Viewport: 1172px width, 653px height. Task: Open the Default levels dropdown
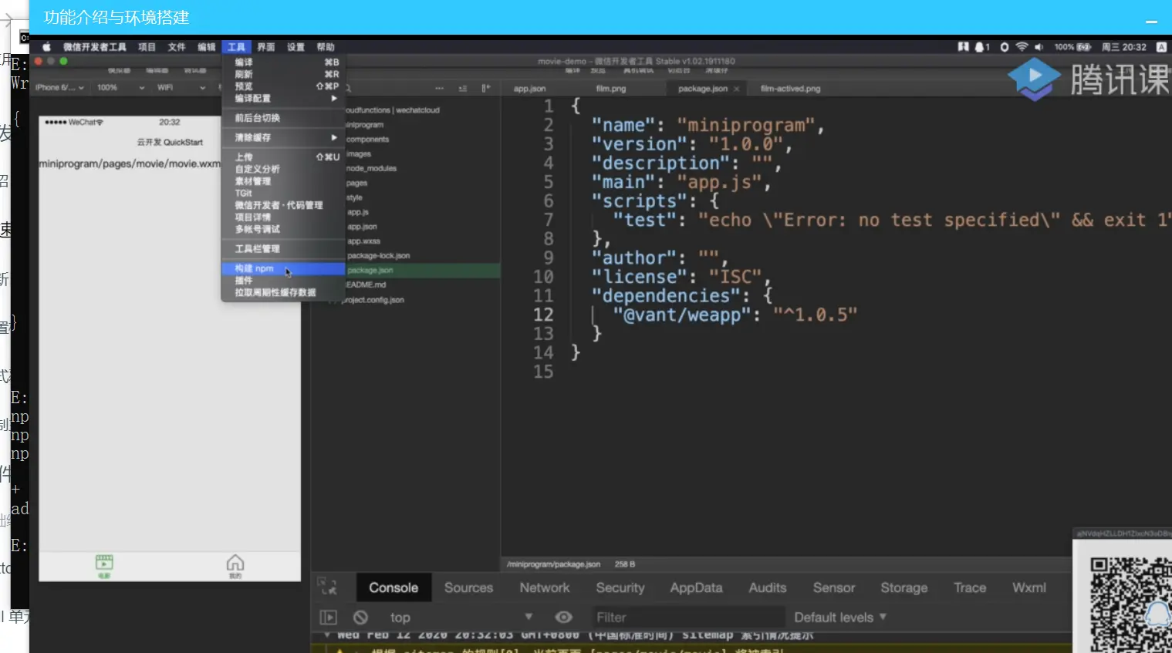point(841,618)
